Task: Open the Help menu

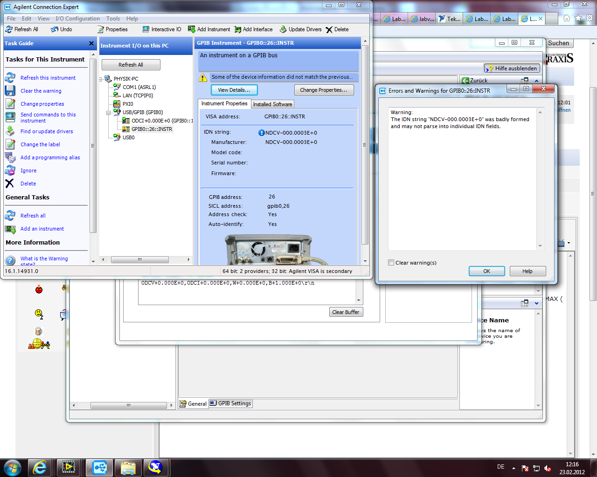Action: click(132, 19)
